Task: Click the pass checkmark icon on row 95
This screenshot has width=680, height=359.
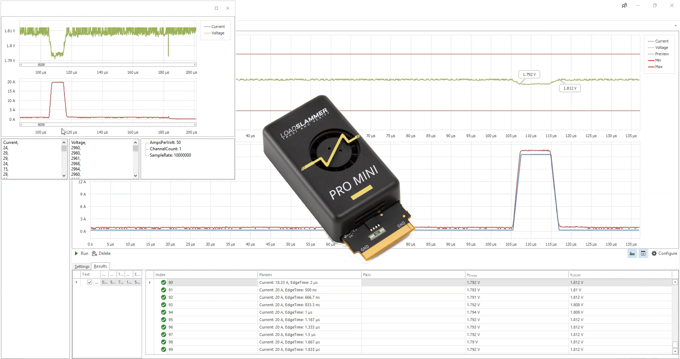Action: (x=163, y=320)
